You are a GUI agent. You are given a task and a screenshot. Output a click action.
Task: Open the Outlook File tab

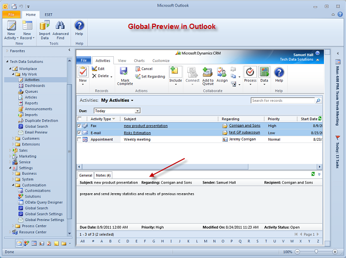point(11,15)
